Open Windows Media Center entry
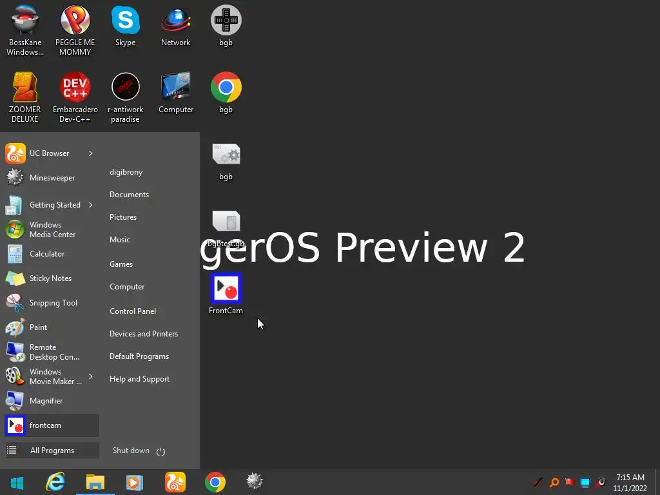 [52, 229]
